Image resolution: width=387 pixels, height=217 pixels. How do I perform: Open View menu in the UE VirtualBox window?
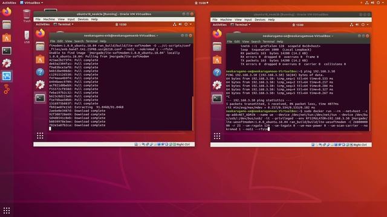(x=238, y=20)
